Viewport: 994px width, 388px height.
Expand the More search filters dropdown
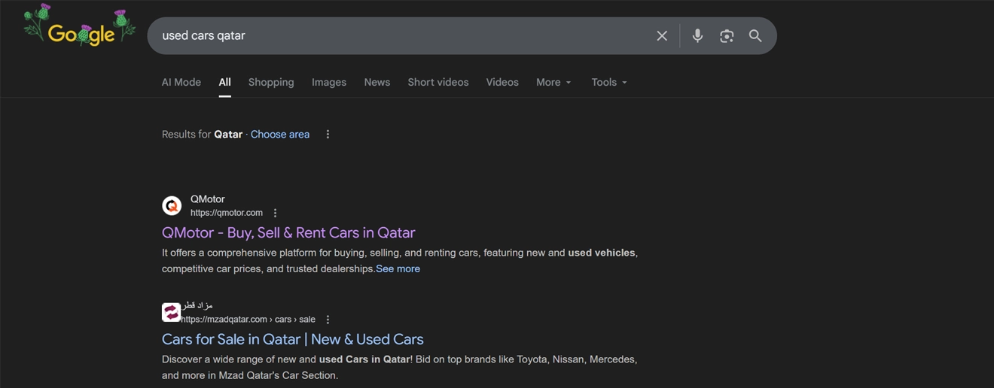pos(553,83)
